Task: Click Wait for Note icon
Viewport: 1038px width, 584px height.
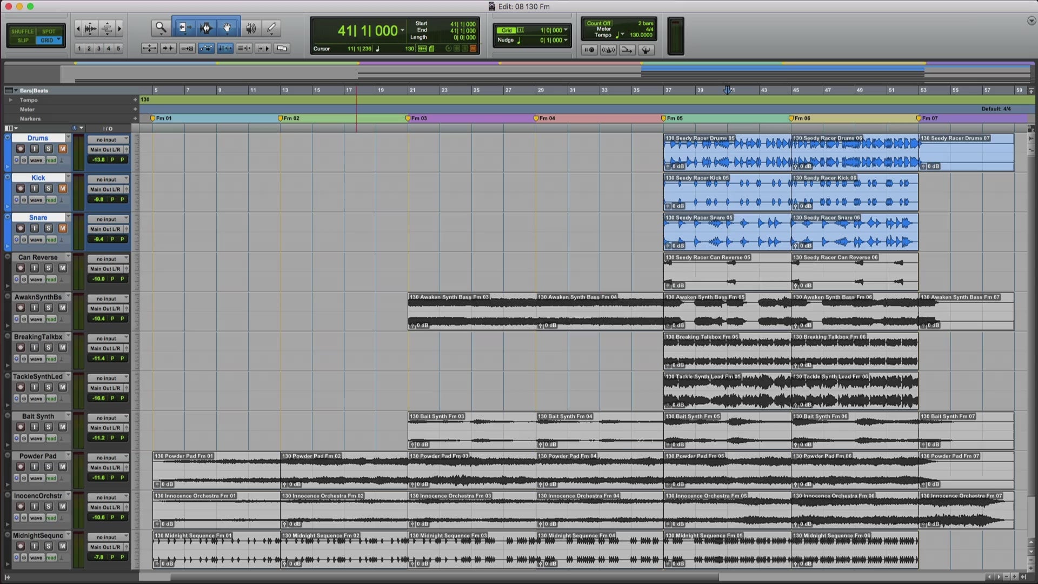Action: (589, 50)
